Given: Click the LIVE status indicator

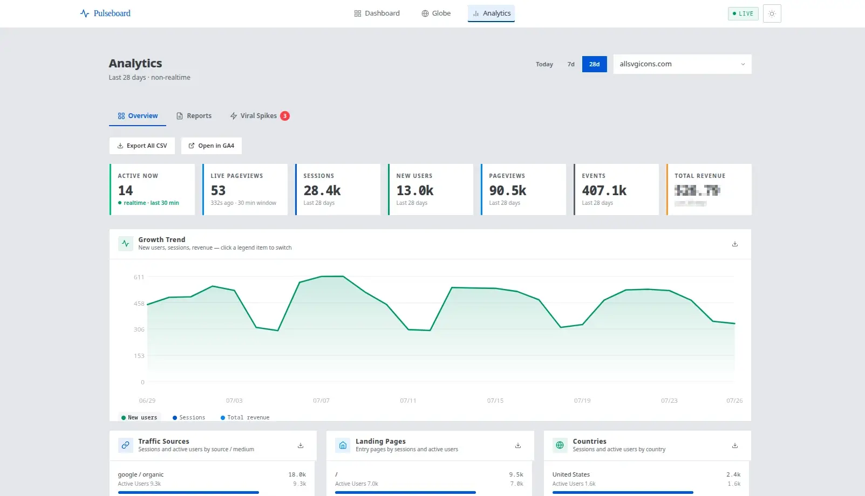Looking at the screenshot, I should tap(743, 13).
